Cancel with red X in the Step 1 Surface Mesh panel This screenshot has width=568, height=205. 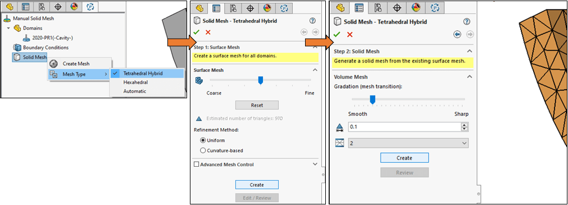click(208, 32)
